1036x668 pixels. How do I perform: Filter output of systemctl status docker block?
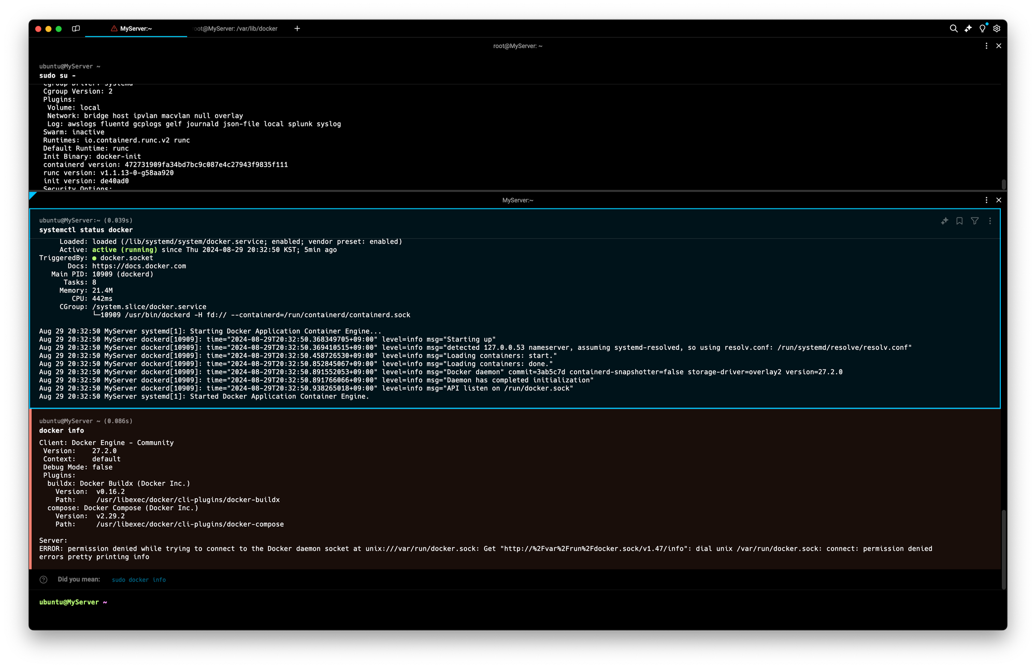point(974,221)
